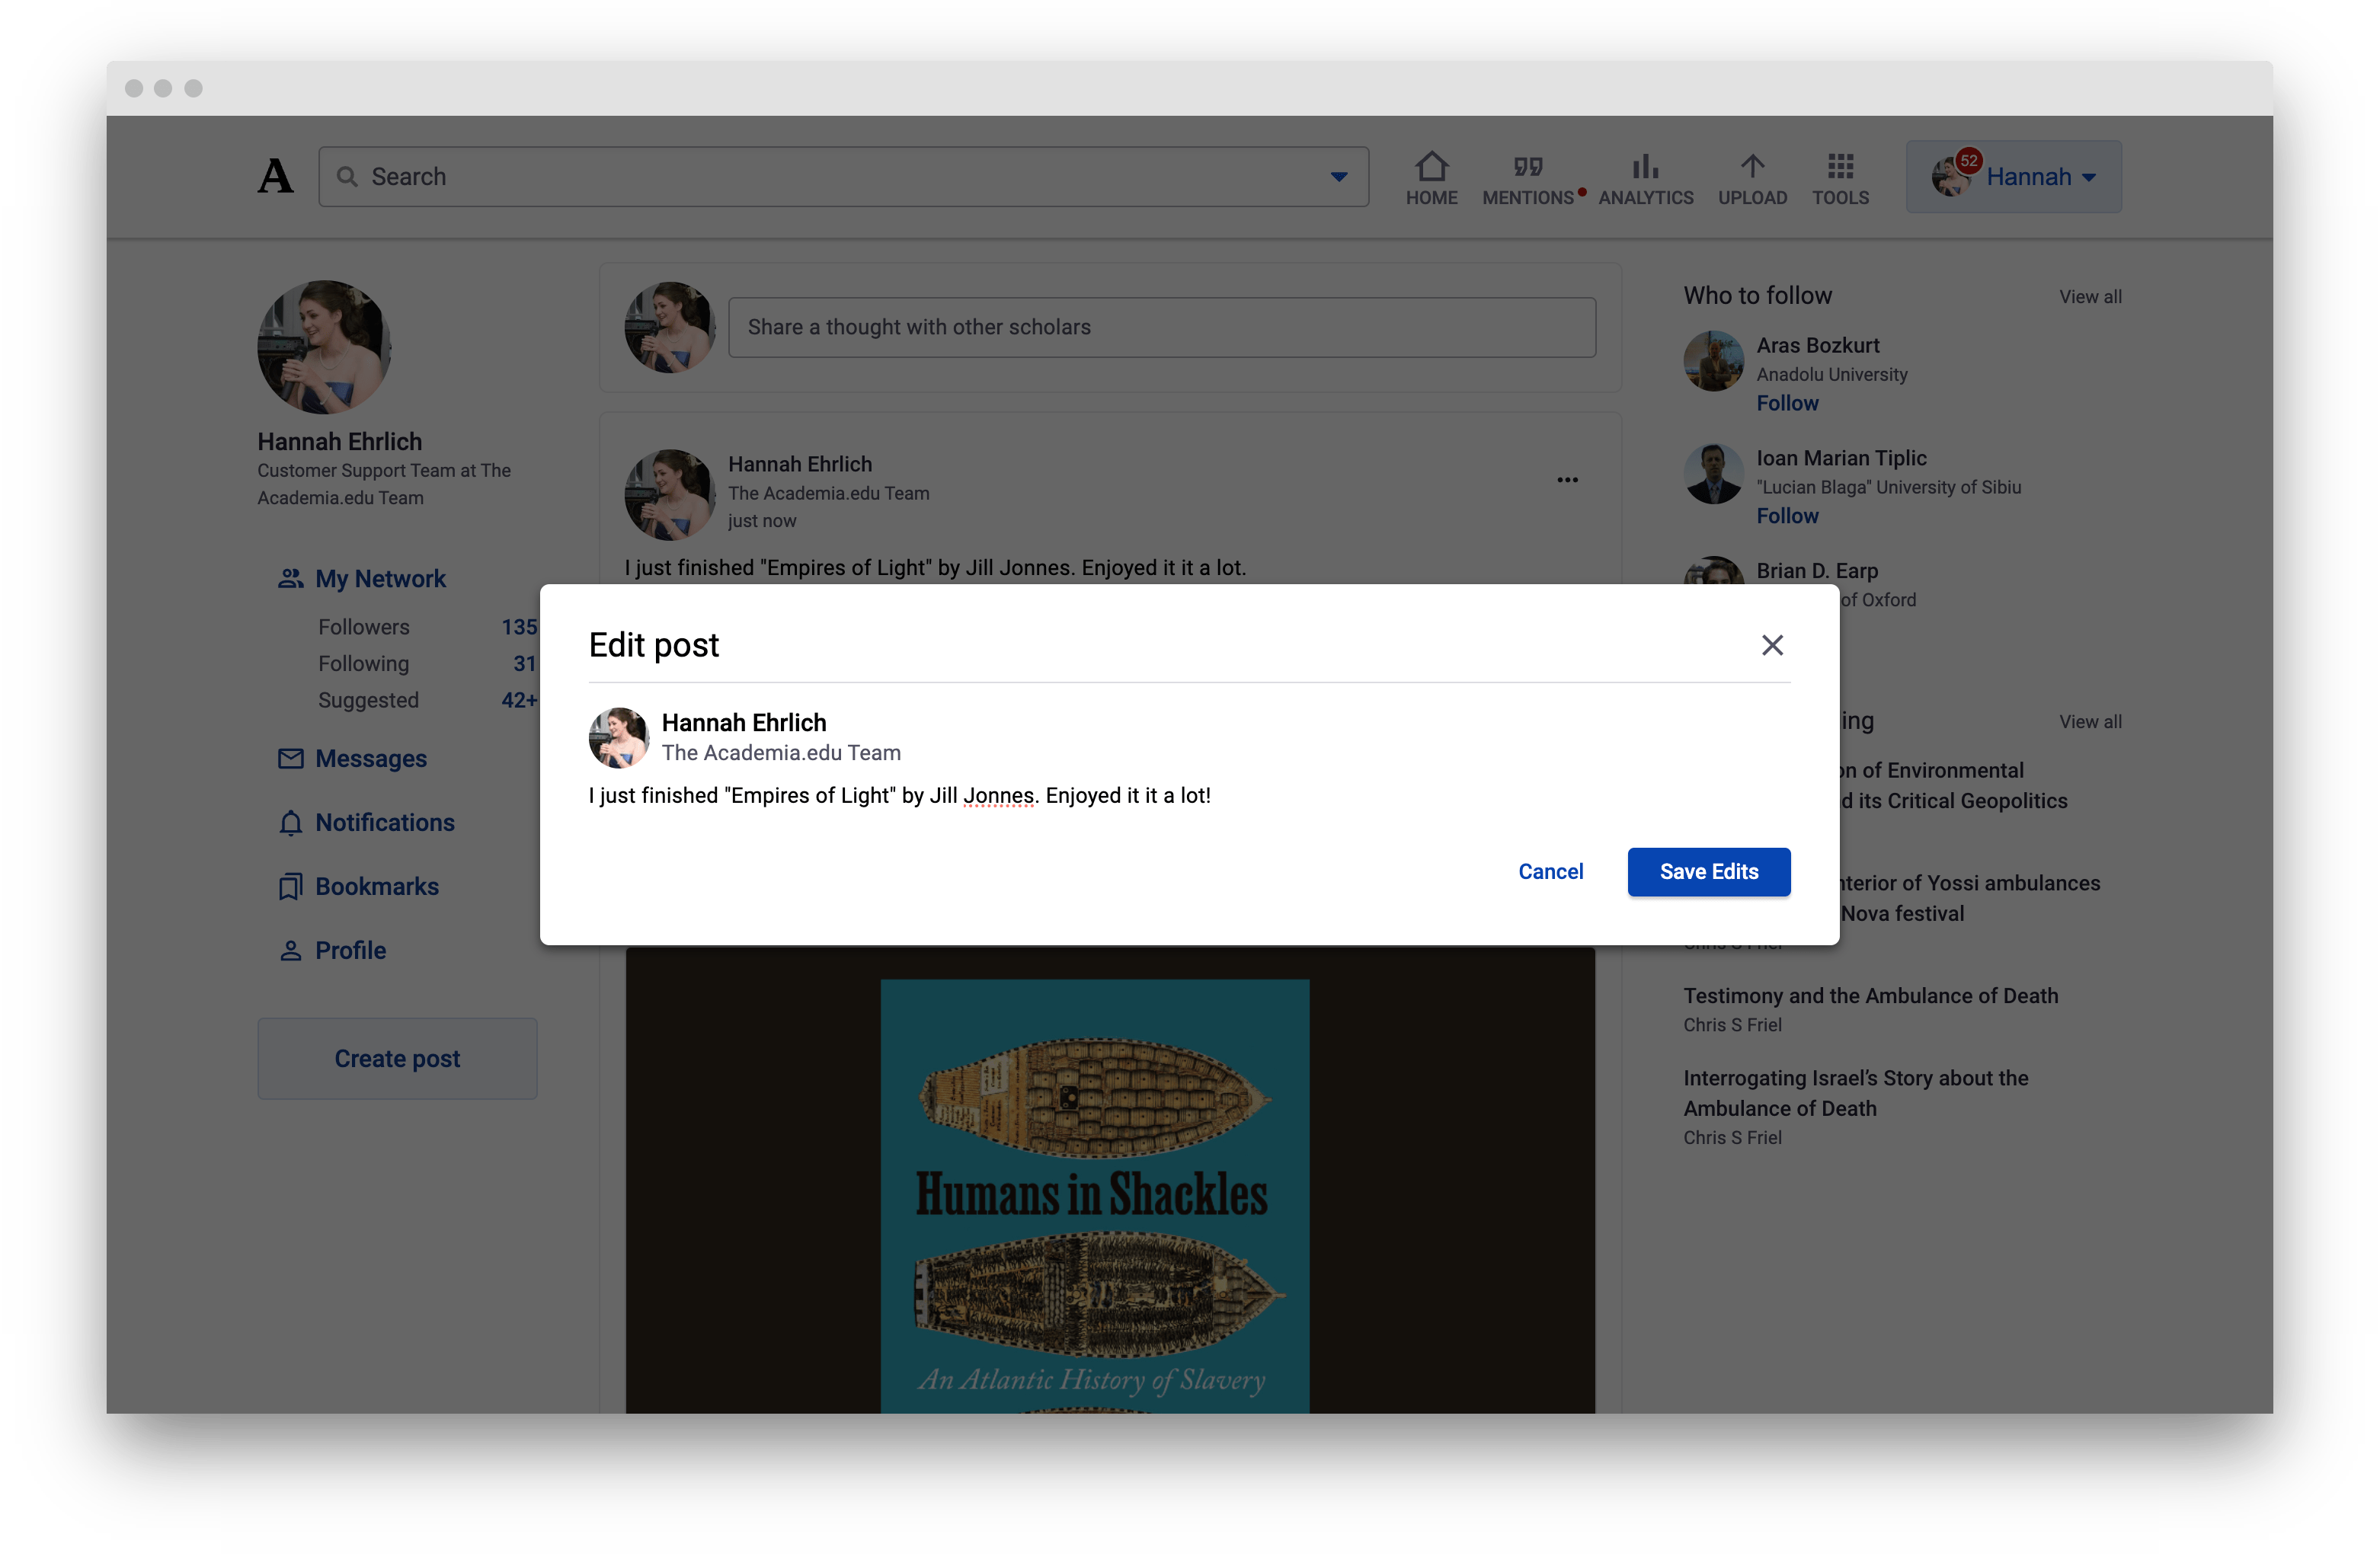Go to Notifications in the sidebar
The width and height of the screenshot is (2380, 1566).
pyautogui.click(x=384, y=822)
